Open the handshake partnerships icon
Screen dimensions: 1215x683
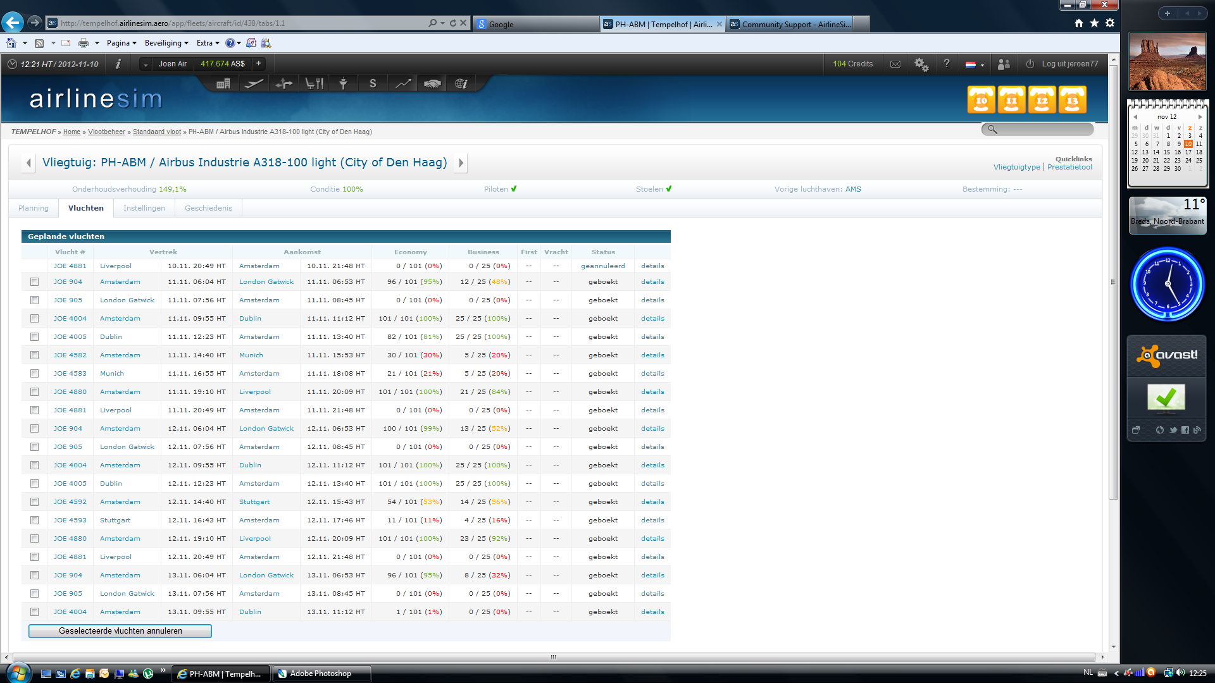tap(432, 83)
